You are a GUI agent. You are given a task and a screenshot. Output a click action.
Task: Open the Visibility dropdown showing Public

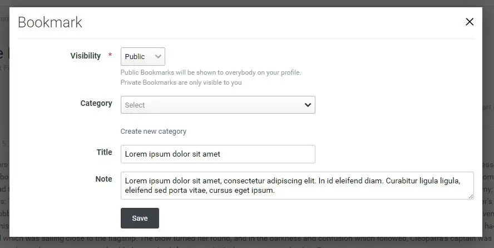[143, 56]
